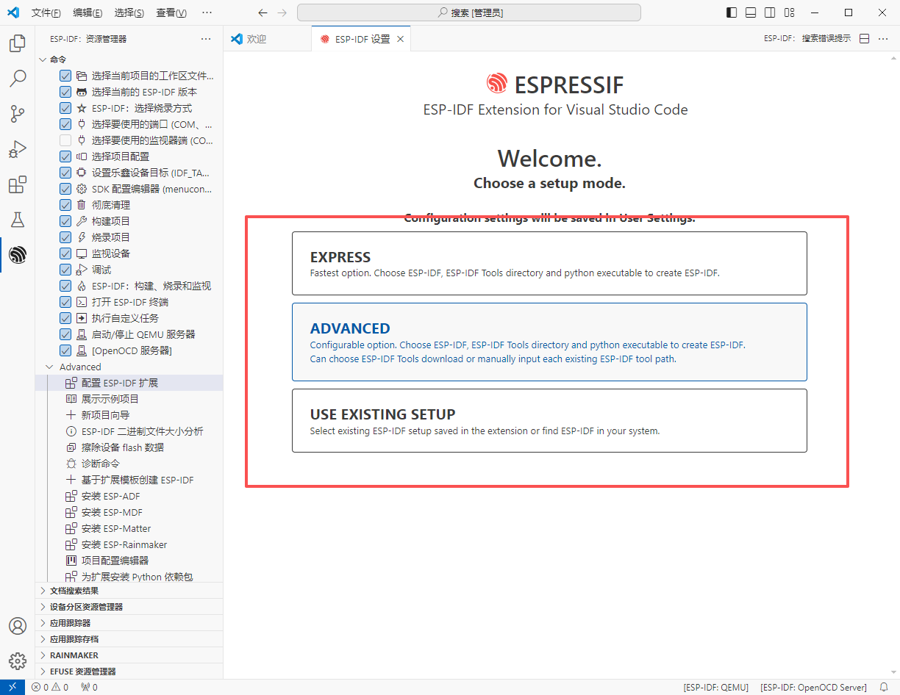Open the Source Control view
The image size is (900, 695).
(x=17, y=114)
